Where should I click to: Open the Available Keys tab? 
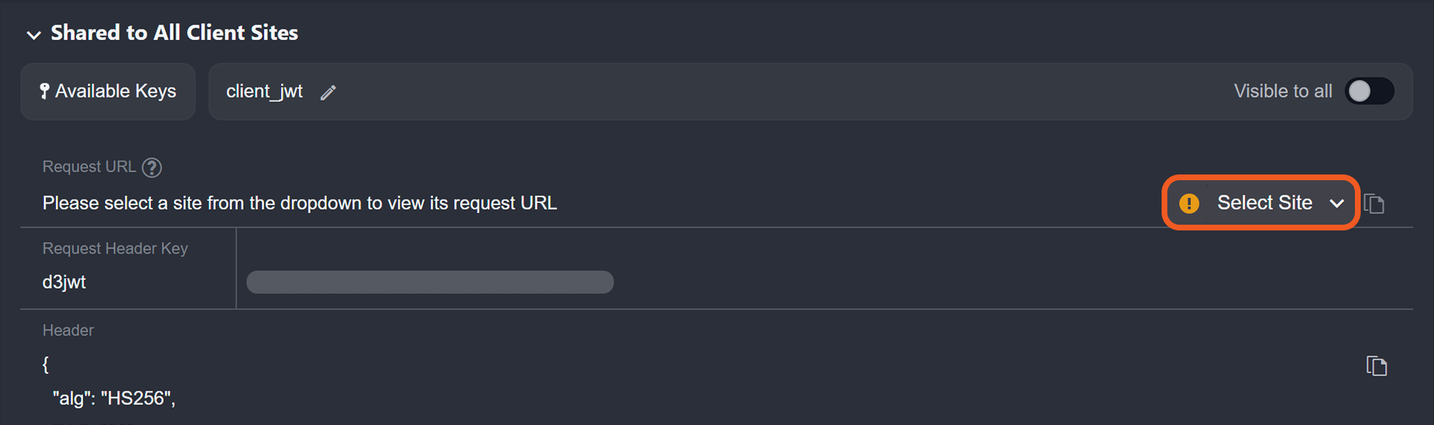pyautogui.click(x=108, y=91)
